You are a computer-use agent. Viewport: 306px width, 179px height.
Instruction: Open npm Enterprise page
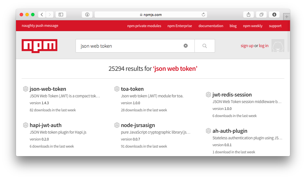[x=180, y=26]
